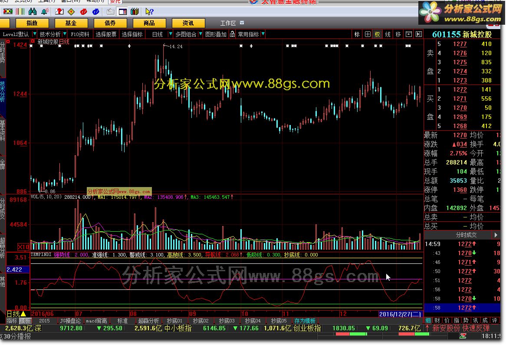Click the 14.24 peak price label
This screenshot has height=345, width=506.
176,46
